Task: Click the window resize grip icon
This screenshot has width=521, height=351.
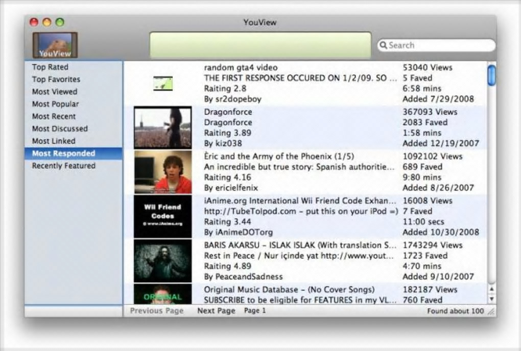Action: point(491,312)
